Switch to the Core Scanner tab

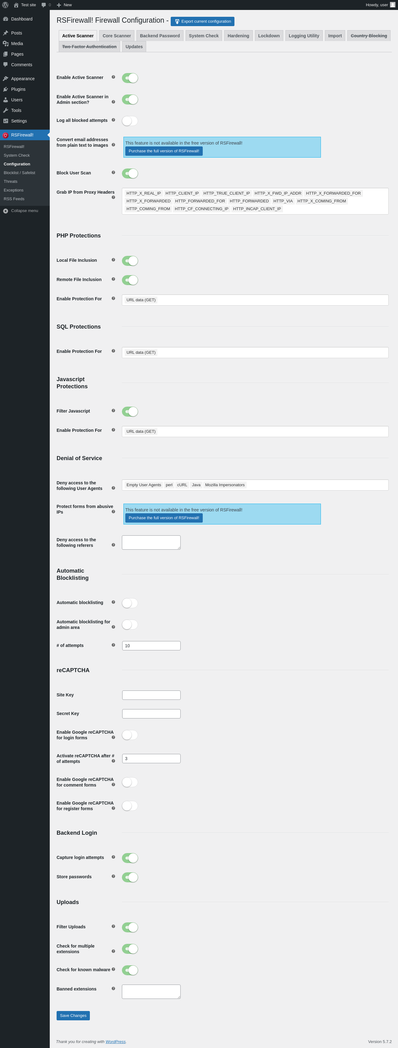[x=117, y=36]
